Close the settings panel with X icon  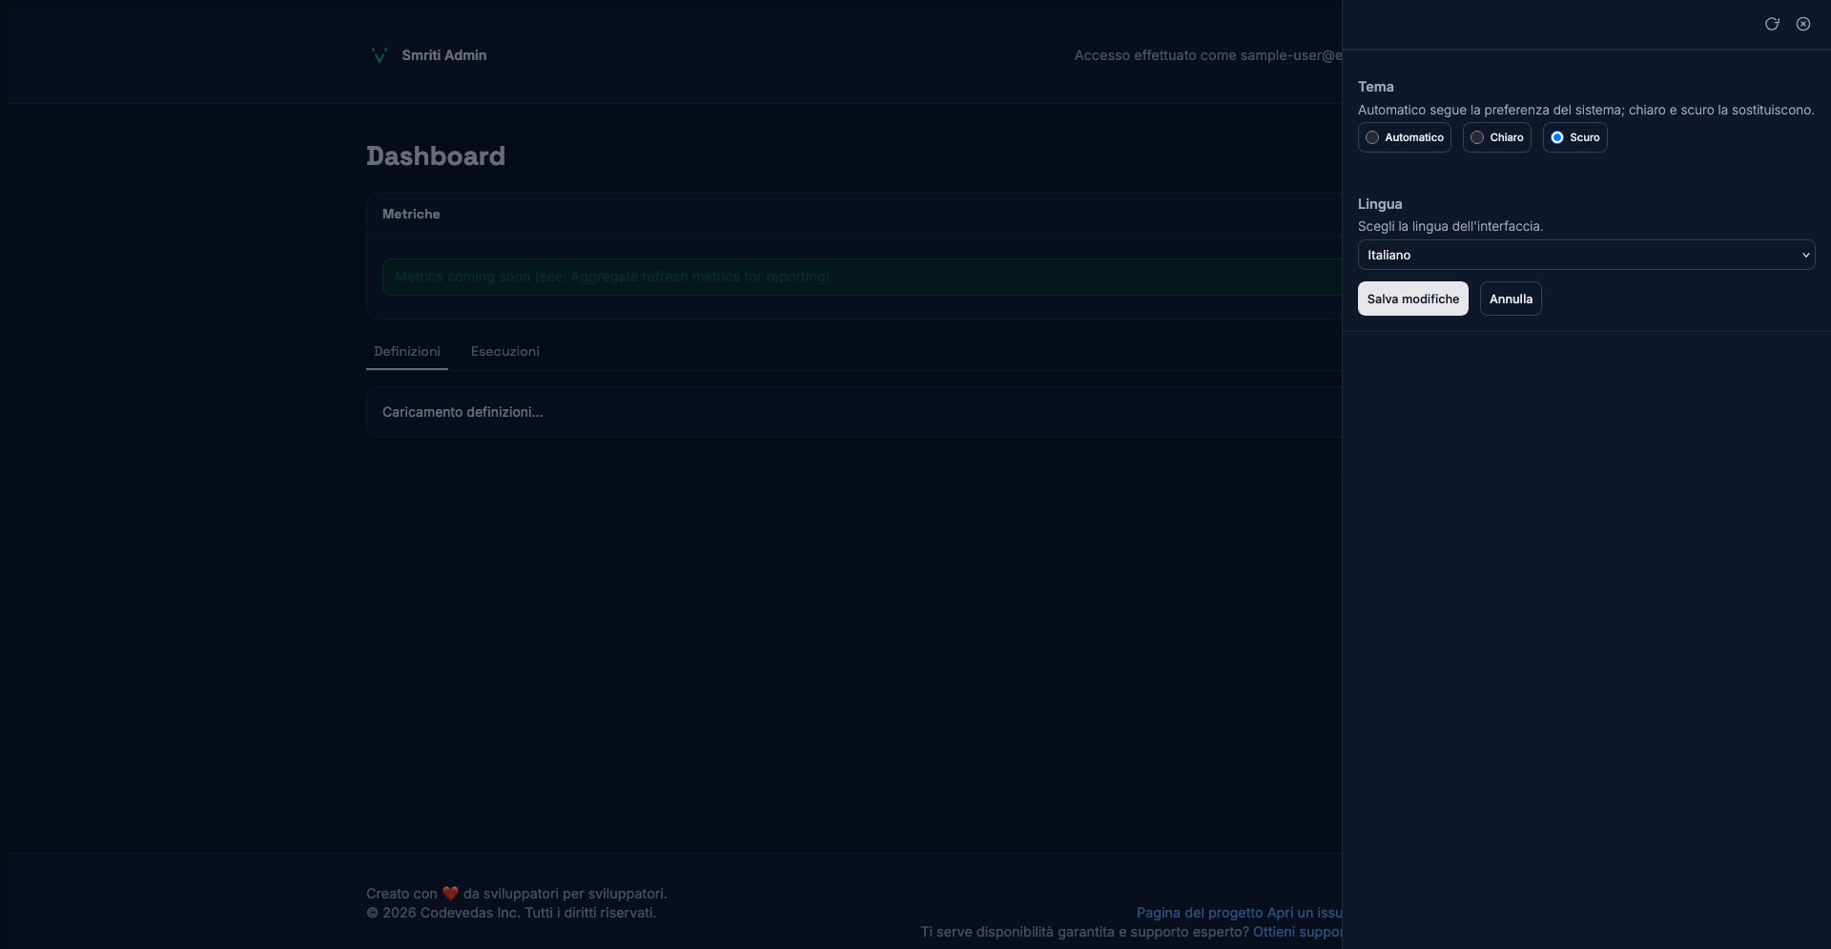(1802, 24)
